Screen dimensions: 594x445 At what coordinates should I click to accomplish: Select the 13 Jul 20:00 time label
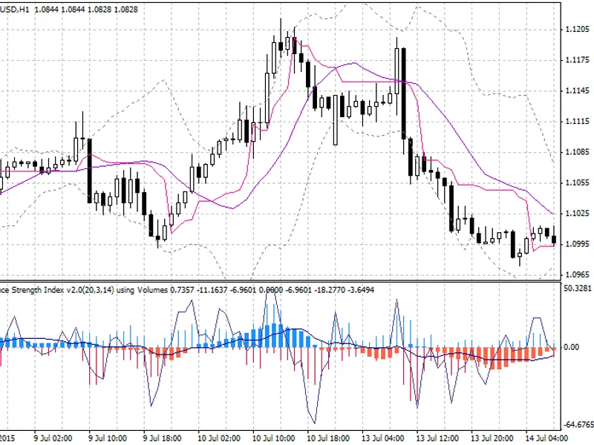(492, 438)
